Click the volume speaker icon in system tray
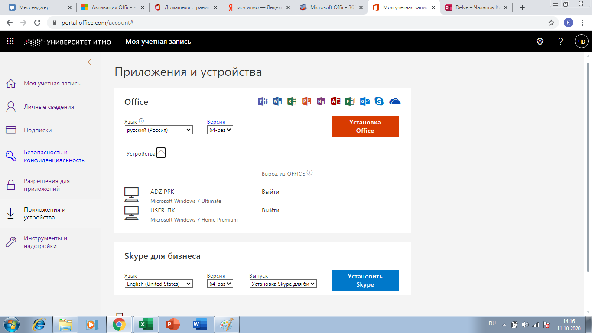This screenshot has width=592, height=333. pyautogui.click(x=525, y=324)
